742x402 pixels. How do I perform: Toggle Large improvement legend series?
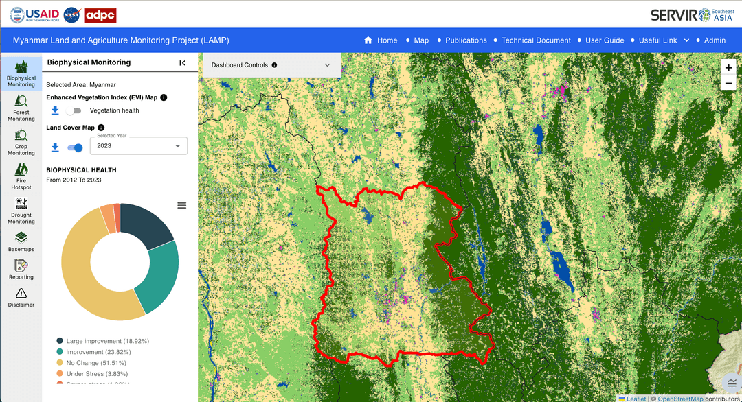106,341
